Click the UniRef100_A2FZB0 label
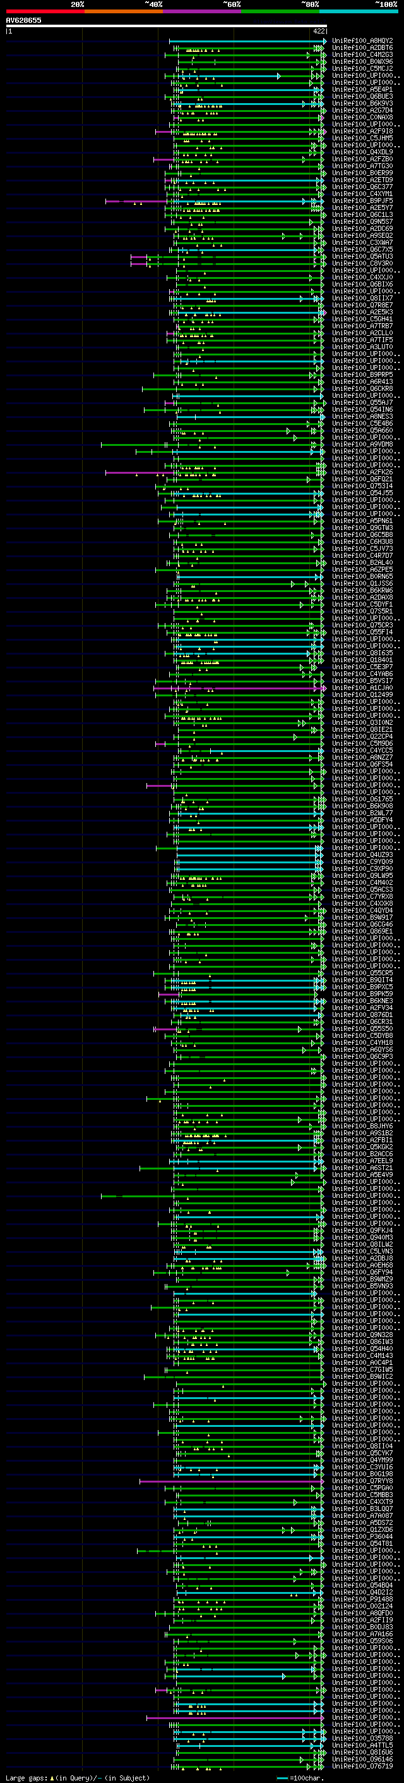404x1783 pixels. pyautogui.click(x=362, y=159)
